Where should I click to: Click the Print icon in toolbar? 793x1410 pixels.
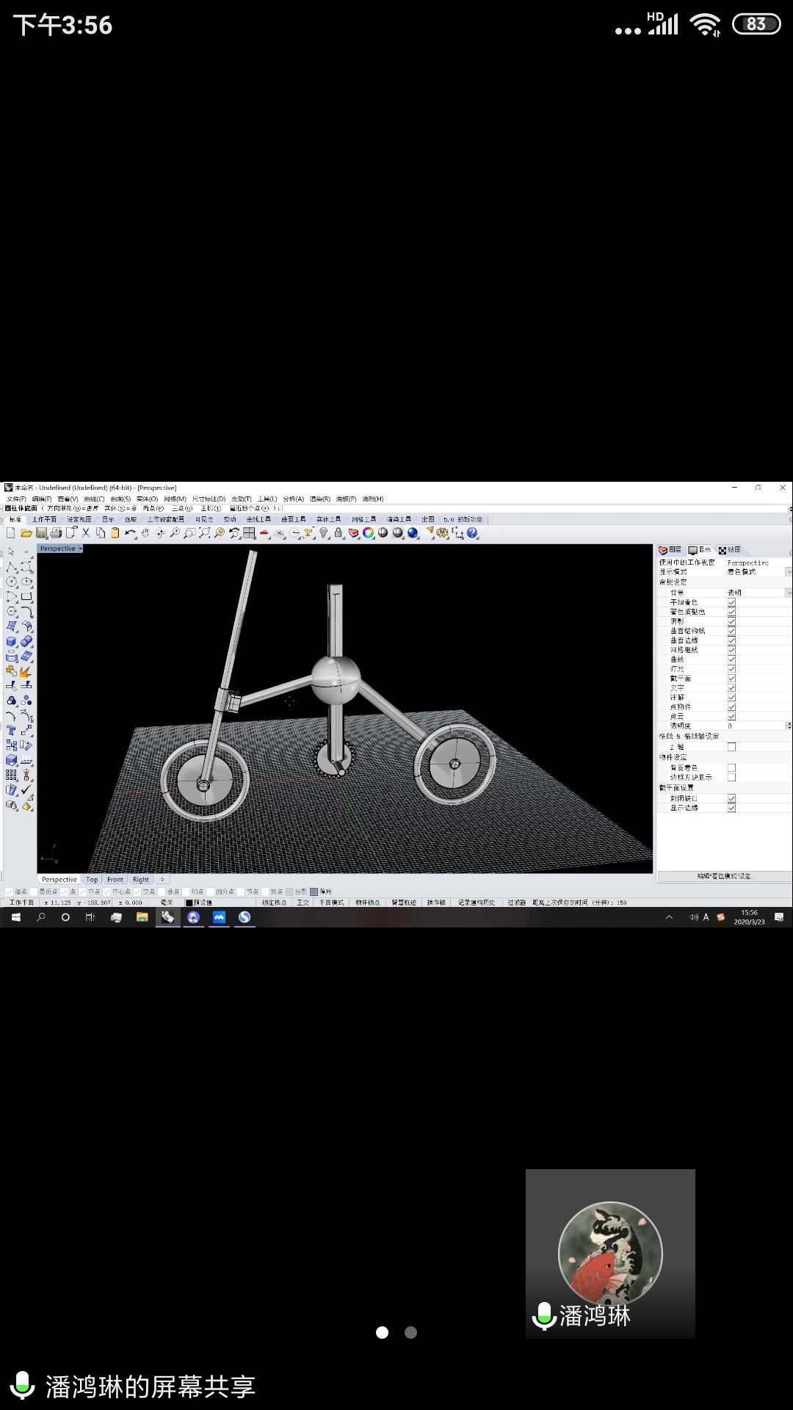click(56, 533)
